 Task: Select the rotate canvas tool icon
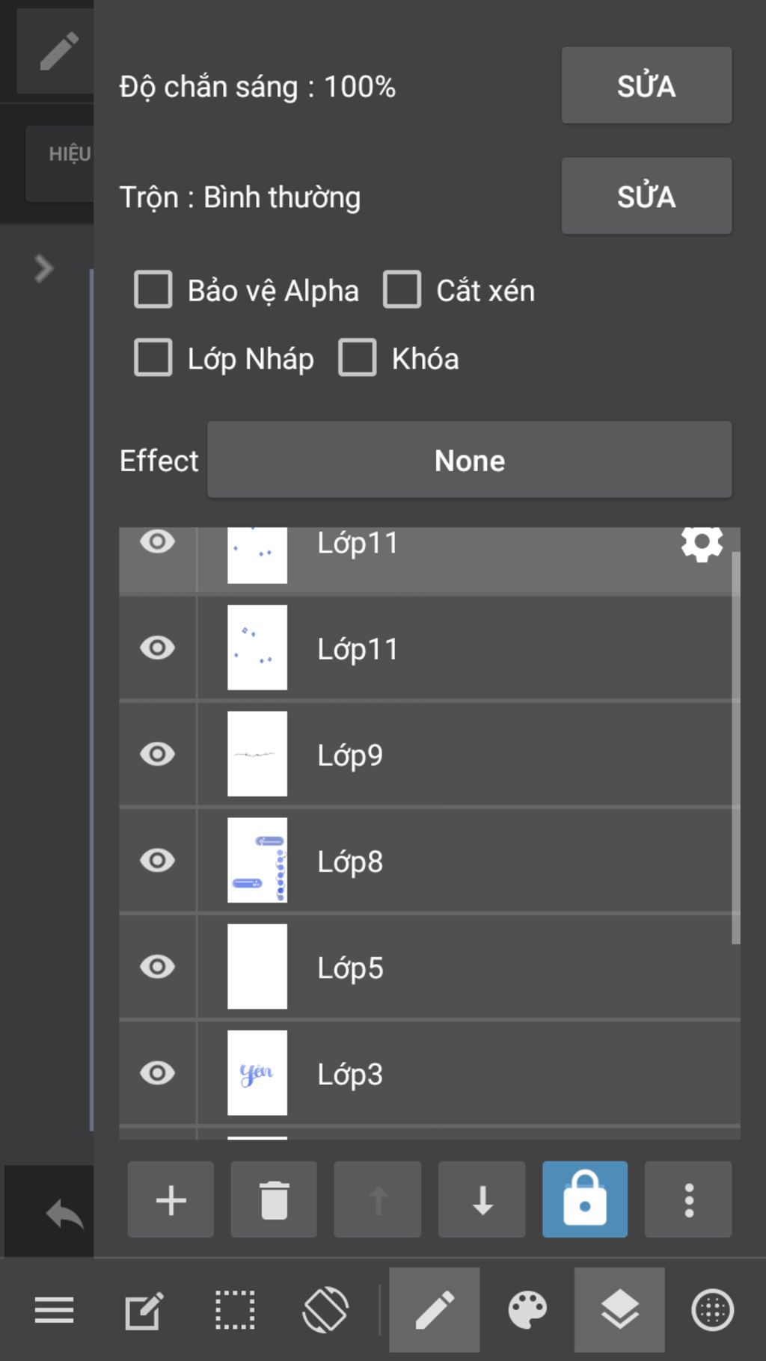[x=325, y=1310]
